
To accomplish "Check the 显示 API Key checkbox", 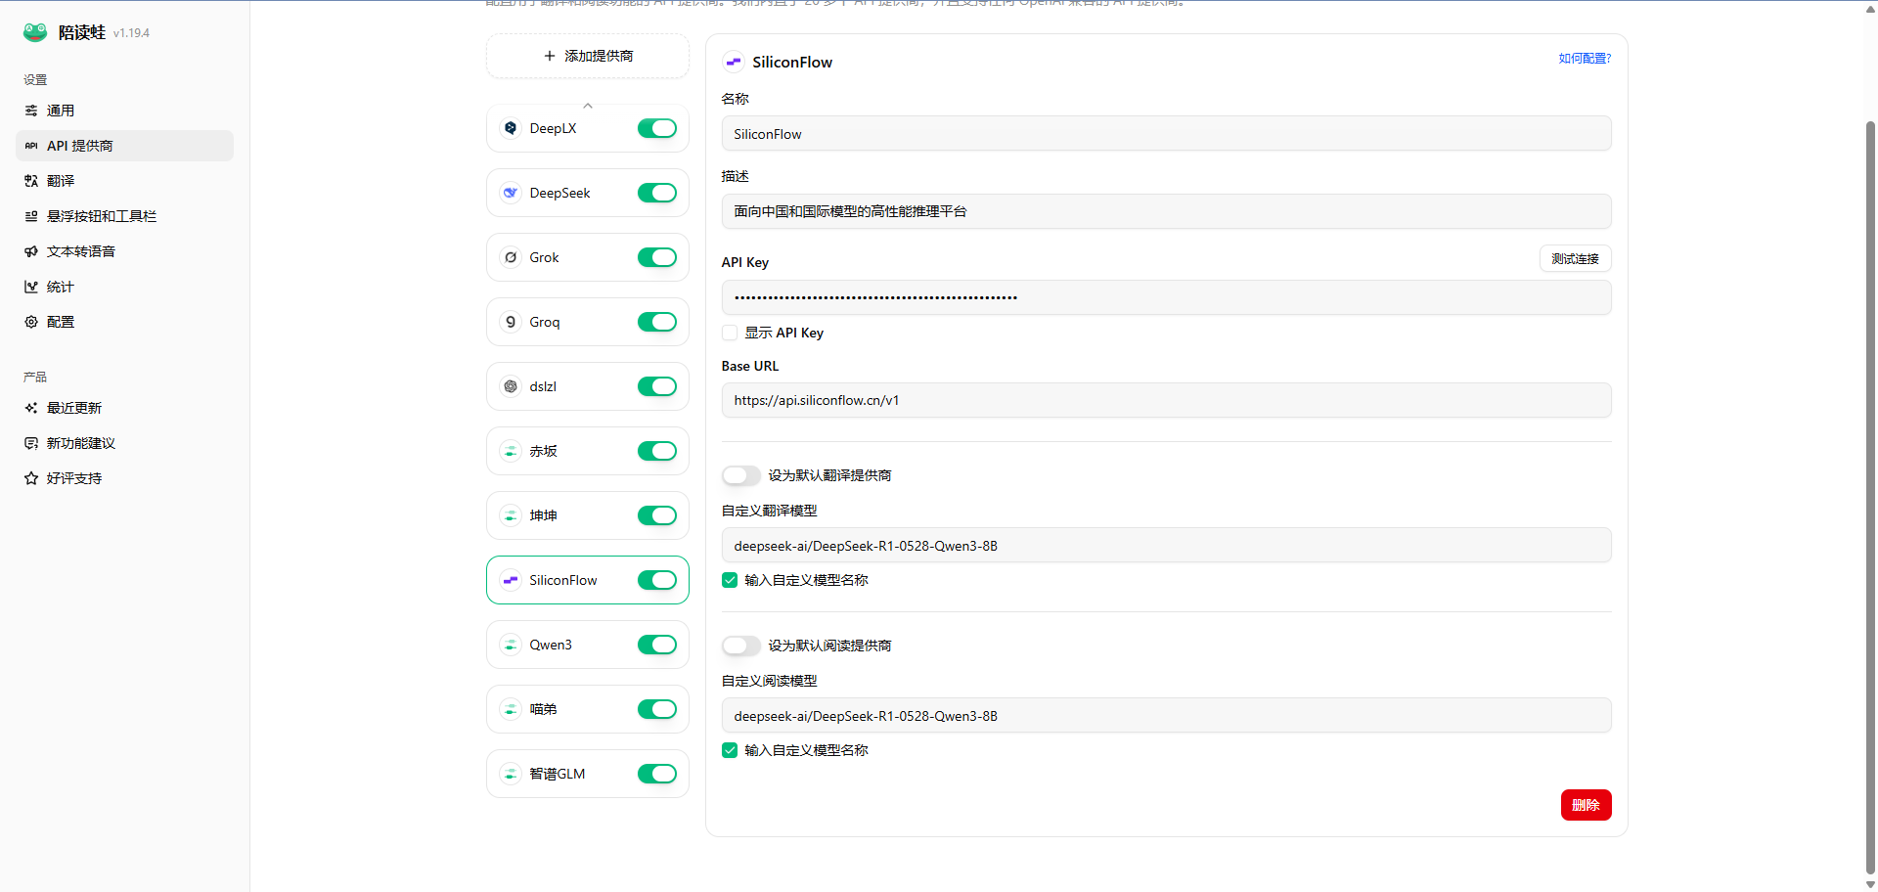I will [730, 333].
